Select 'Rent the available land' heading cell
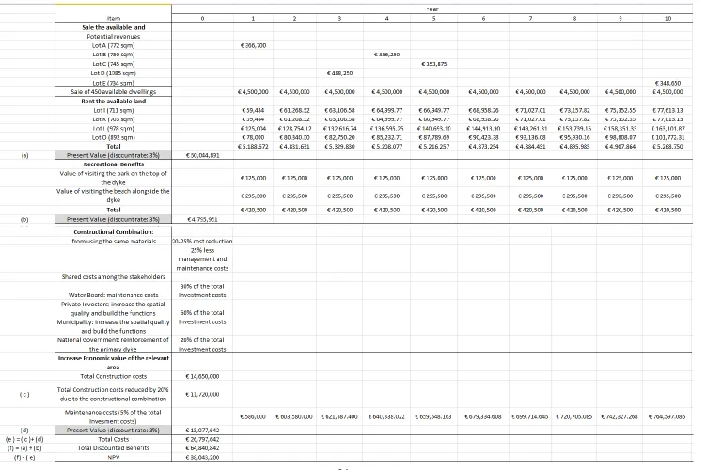Image resolution: width=707 pixels, height=470 pixels. point(113,101)
